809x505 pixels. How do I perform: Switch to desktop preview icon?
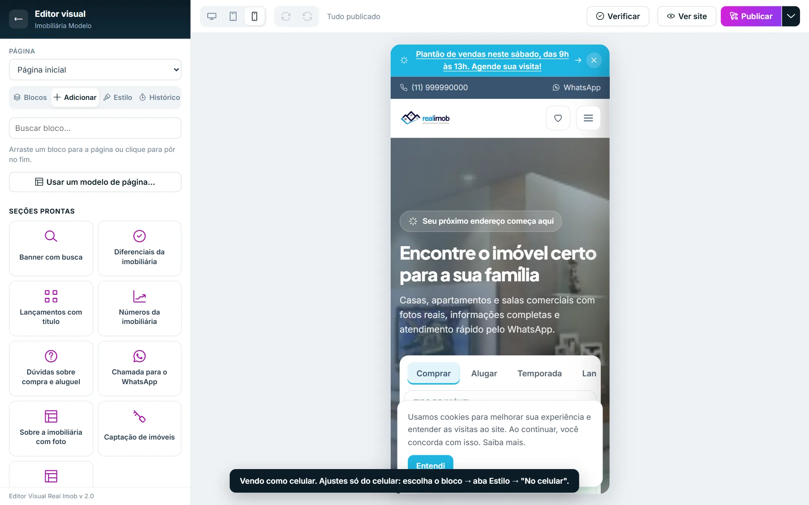(212, 16)
